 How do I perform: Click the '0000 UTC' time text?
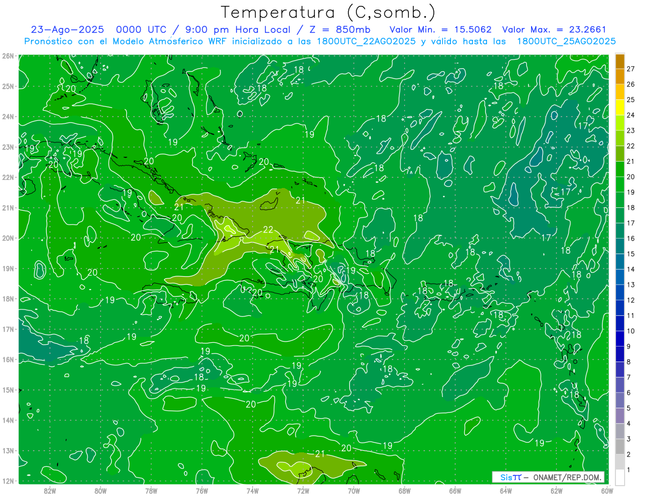141,30
